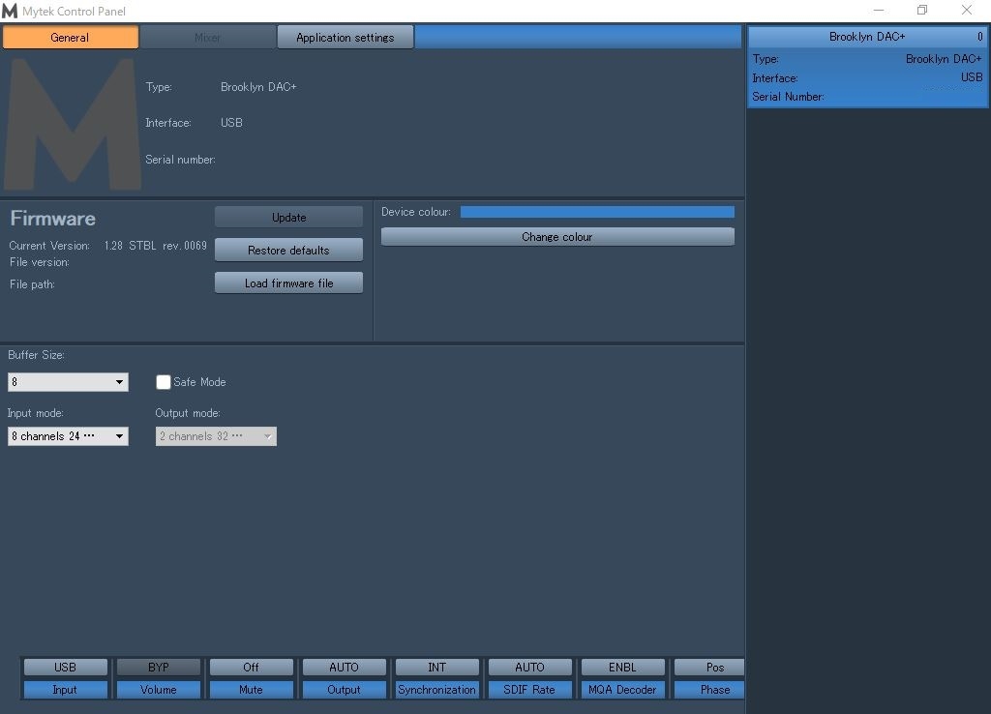Open the Output mode dropdown
The image size is (991, 714).
click(x=216, y=436)
